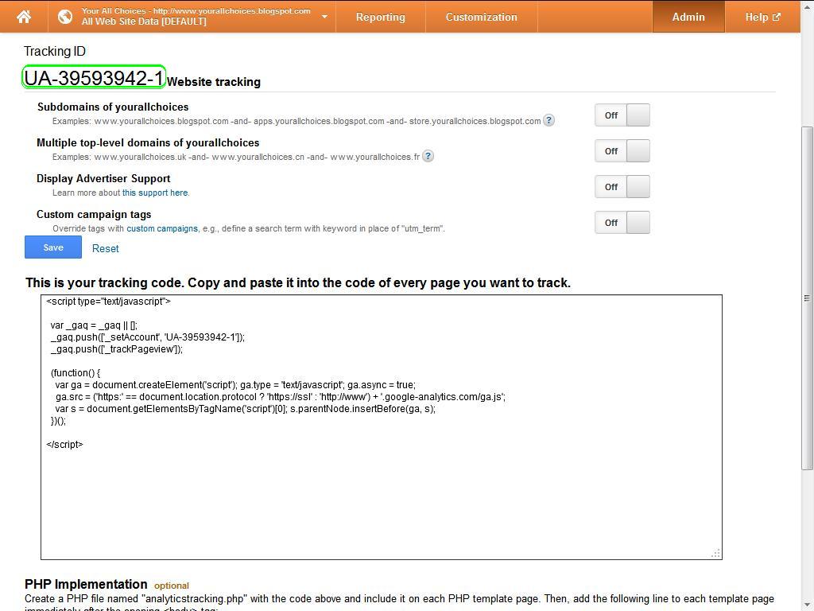Click inside the tracking code text area
This screenshot has width=814, height=611.
coord(381,427)
